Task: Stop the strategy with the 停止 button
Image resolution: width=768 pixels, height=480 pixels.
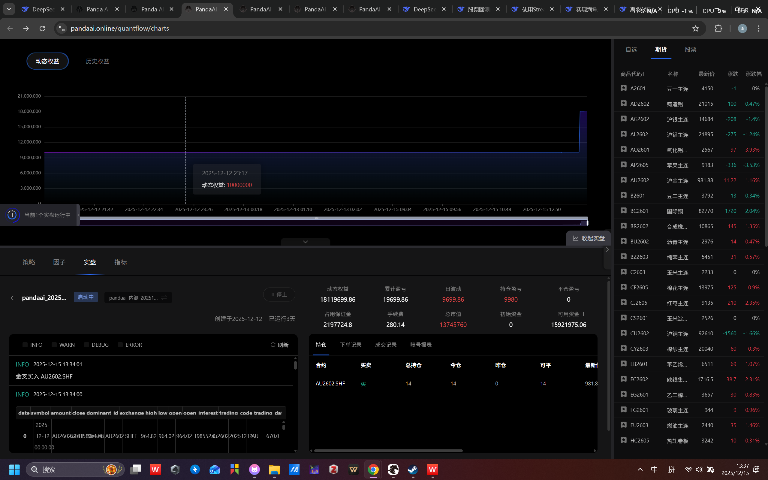Action: 279,294
